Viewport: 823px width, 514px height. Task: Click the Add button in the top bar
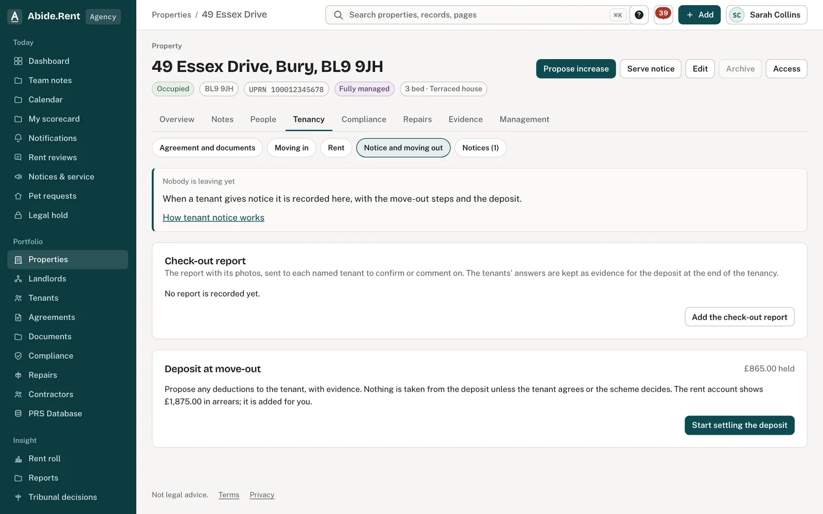point(700,15)
